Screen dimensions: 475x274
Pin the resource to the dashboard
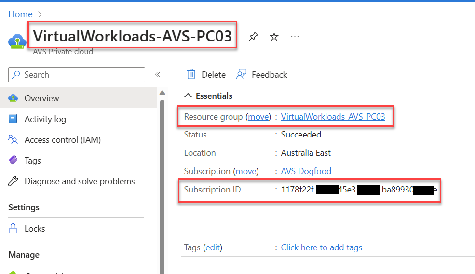253,37
